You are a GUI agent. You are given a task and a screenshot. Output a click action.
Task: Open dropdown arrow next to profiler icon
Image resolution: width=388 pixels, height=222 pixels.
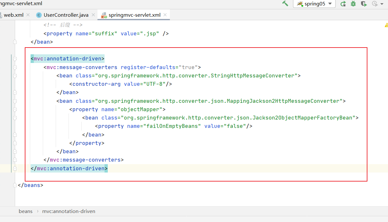pyautogui.click(x=382, y=4)
